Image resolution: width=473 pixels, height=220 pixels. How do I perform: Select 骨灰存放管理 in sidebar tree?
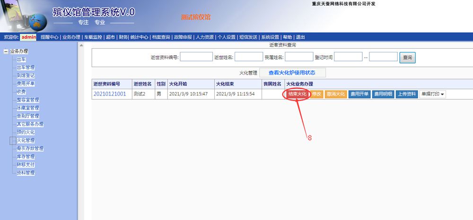pyautogui.click(x=30, y=149)
